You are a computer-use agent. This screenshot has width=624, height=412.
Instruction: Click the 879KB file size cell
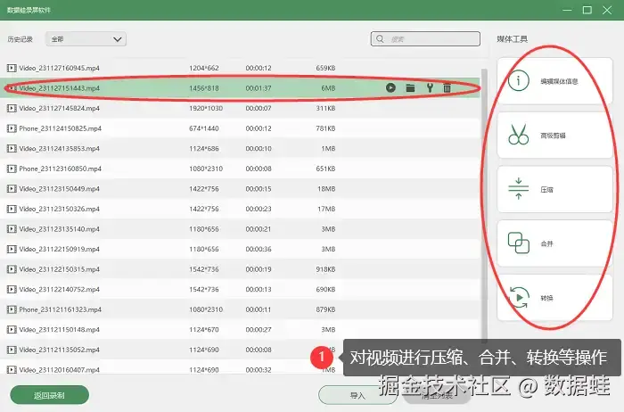click(x=325, y=309)
